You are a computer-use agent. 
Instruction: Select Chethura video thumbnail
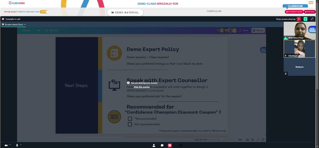click(x=300, y=49)
